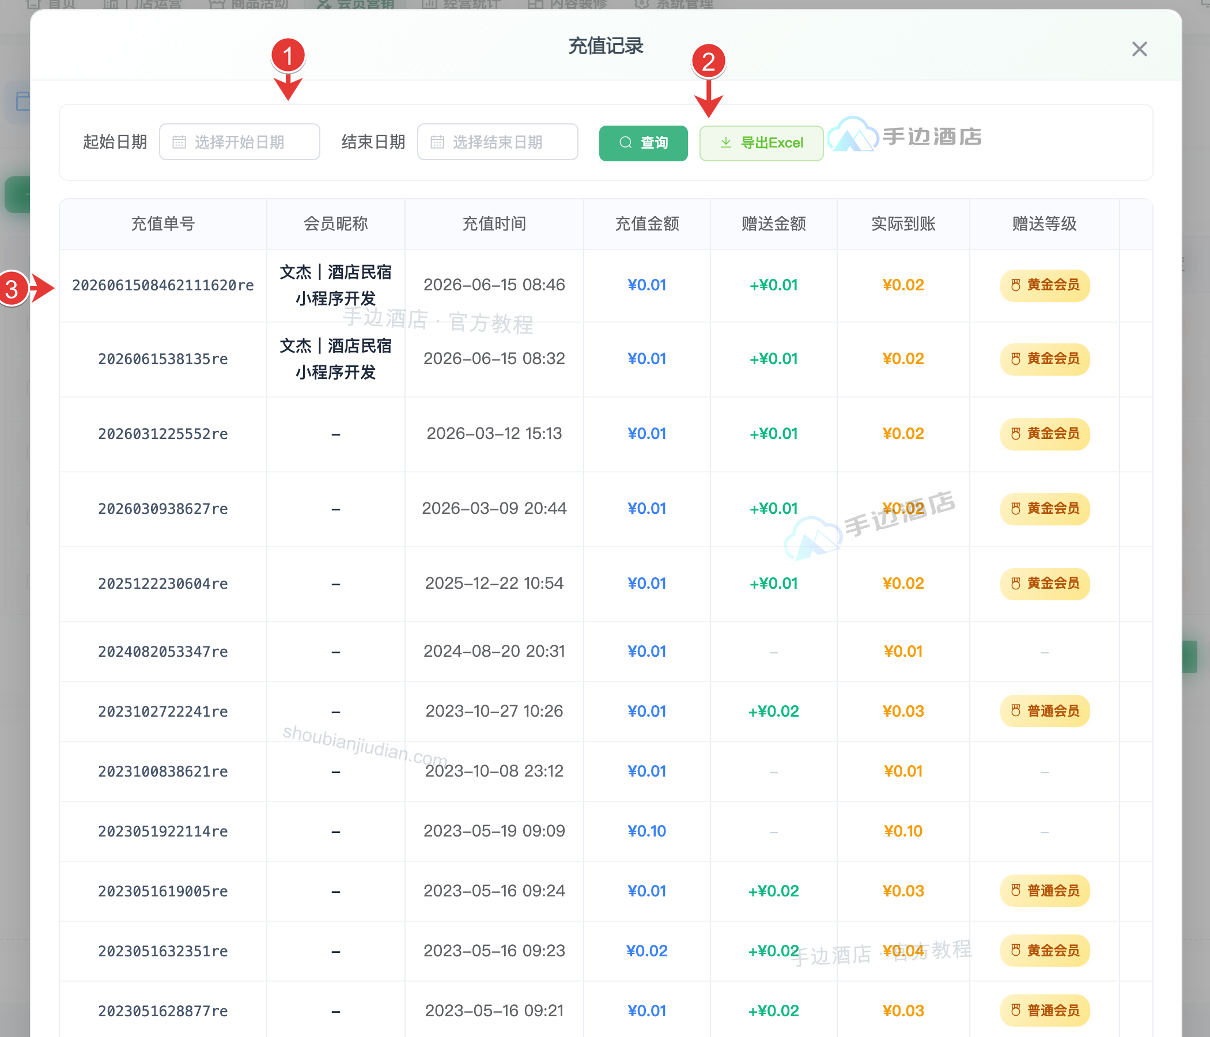
Task: Click +¥0.02 gift amount on 2023-10-27 row
Action: click(x=774, y=710)
